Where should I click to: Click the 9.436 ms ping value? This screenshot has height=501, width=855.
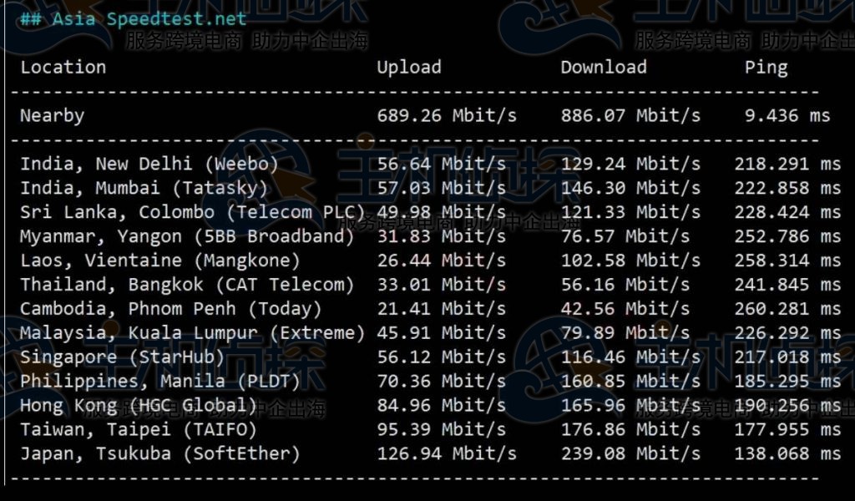(x=787, y=116)
